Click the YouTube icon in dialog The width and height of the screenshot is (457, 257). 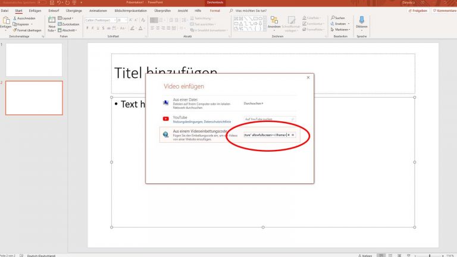tap(165, 118)
